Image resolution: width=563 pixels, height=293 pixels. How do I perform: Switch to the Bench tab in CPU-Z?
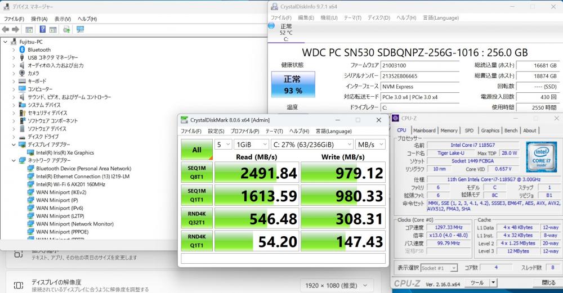(x=511, y=130)
